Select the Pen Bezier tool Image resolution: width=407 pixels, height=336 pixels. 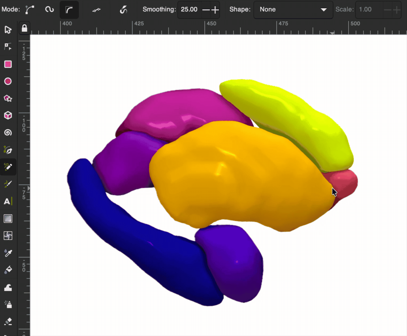8,150
